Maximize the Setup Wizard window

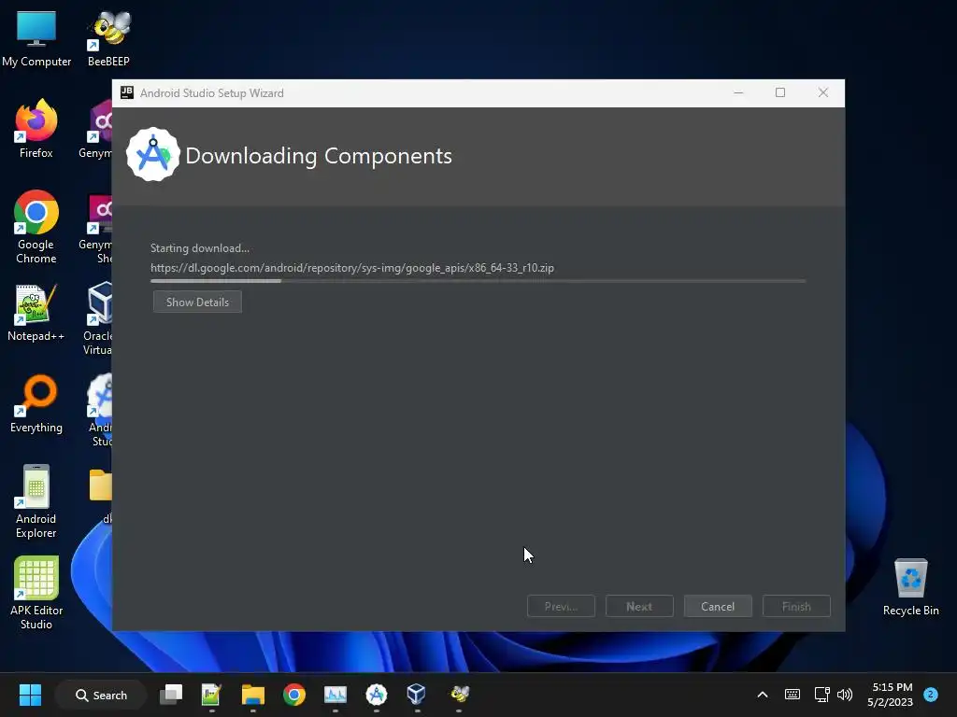coord(780,92)
